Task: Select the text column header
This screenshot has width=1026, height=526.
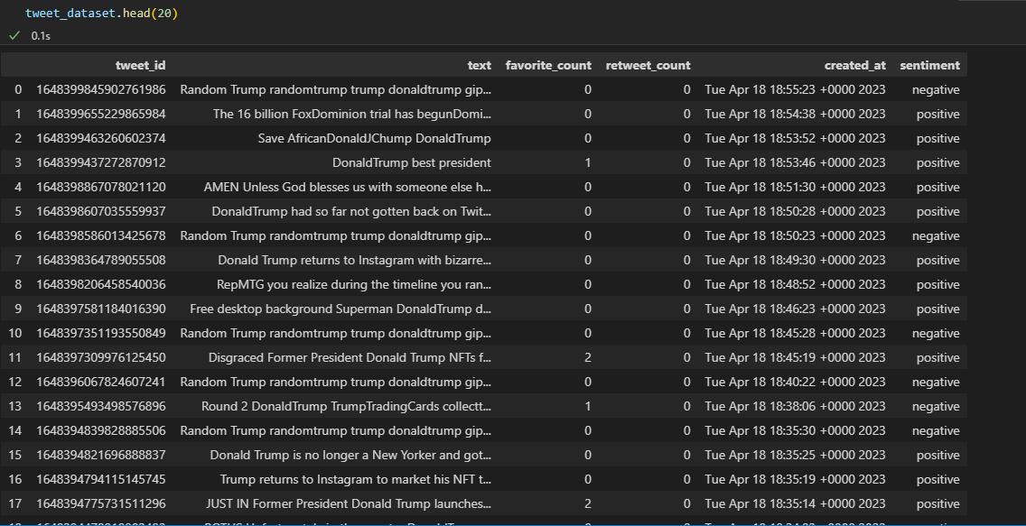Action: point(479,64)
